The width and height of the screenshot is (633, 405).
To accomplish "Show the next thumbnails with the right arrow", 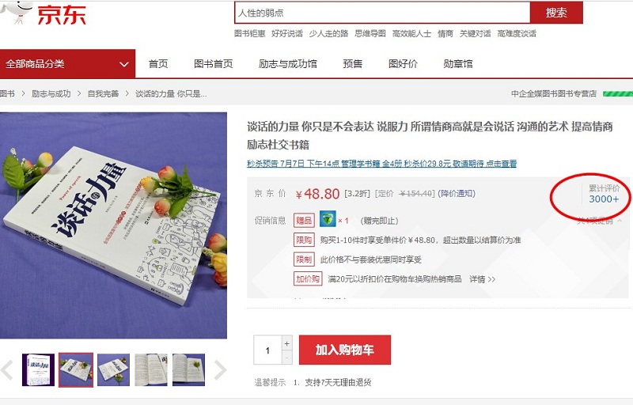I will pos(220,370).
